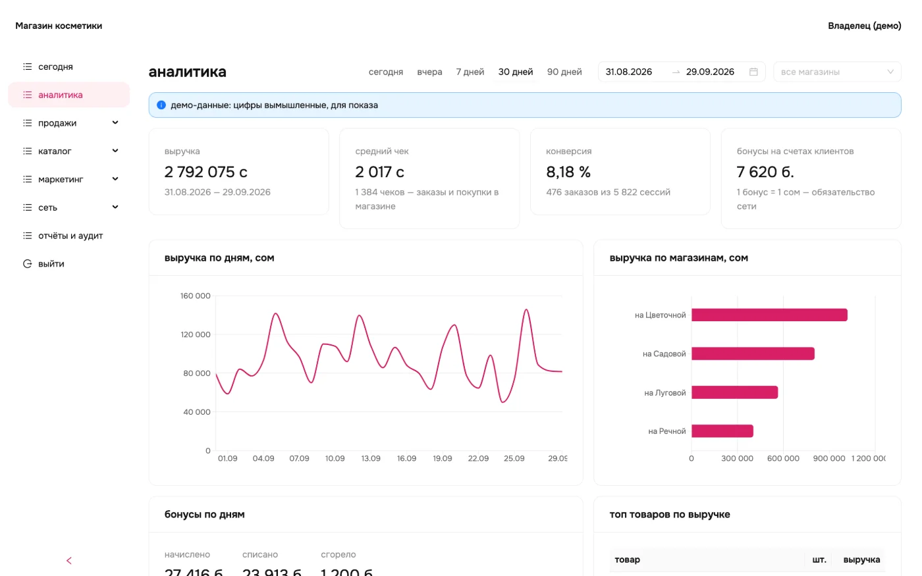
Task: Open the отчёты и аудит page
Action: pos(69,236)
